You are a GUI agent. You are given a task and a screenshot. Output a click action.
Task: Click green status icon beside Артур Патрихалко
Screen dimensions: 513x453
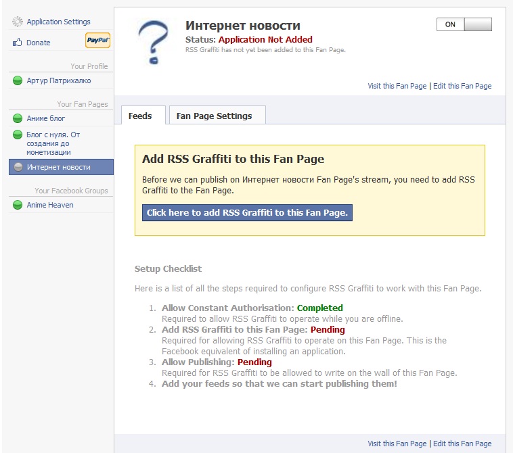click(18, 81)
